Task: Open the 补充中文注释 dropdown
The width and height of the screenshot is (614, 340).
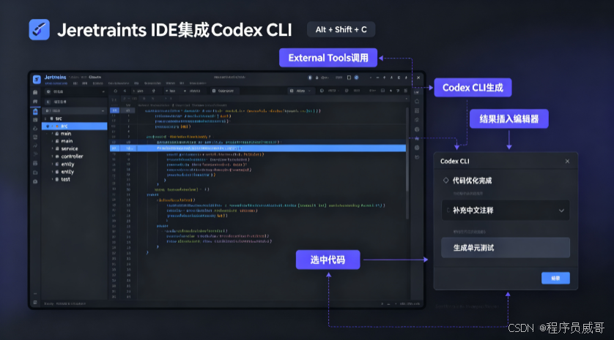Action: 506,211
